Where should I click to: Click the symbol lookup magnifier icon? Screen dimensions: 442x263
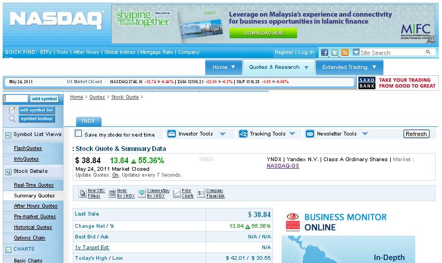(x=12, y=119)
